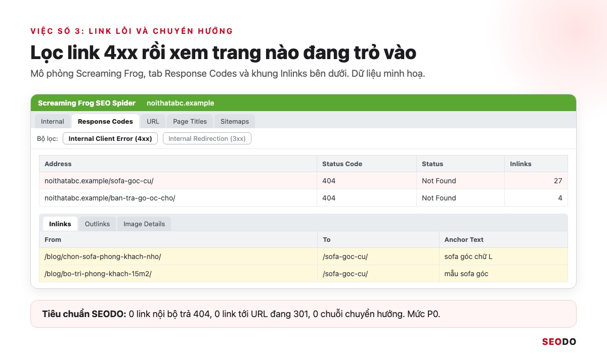Click the Screaming Frog SEO Spider title

(x=86, y=103)
